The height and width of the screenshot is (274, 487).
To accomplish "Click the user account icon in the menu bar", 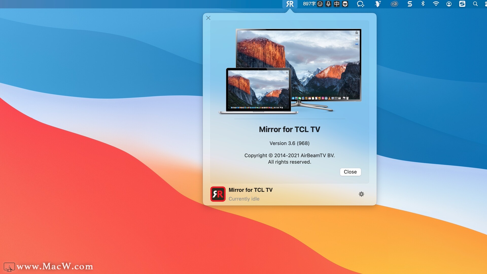I will pos(449,4).
